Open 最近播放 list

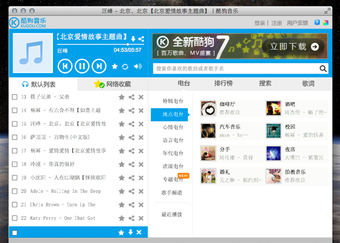tap(172, 214)
